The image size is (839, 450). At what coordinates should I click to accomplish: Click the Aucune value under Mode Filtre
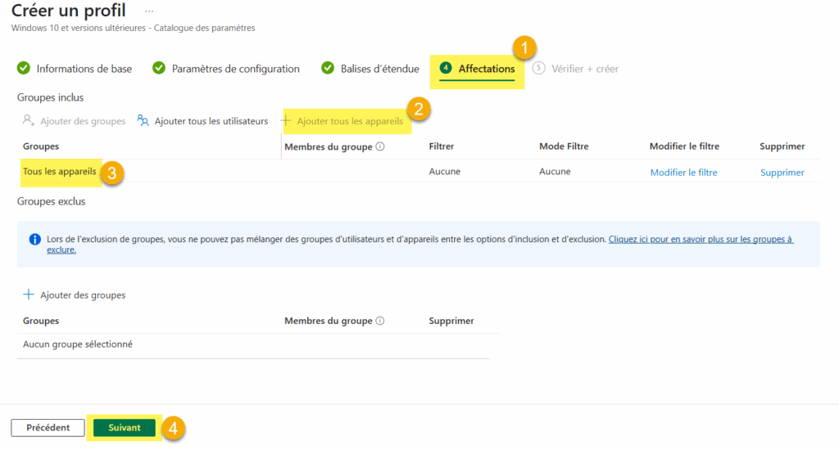point(555,172)
